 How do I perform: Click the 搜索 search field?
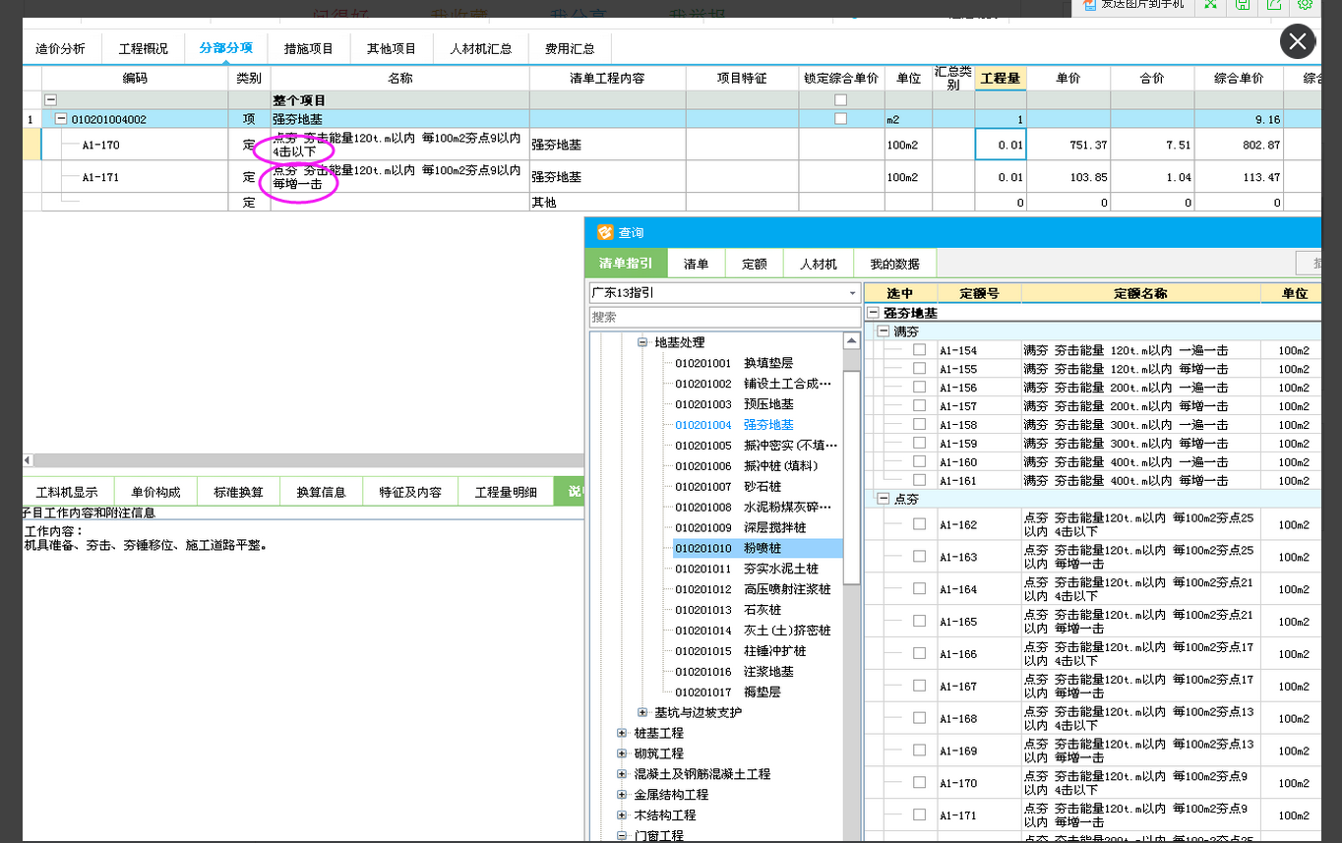point(724,317)
